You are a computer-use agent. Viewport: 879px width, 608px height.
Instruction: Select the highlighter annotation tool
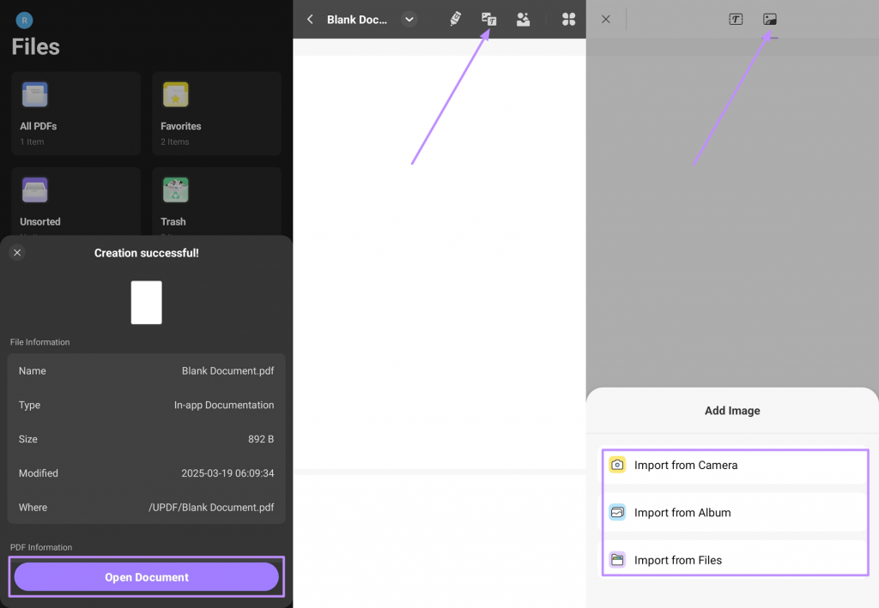click(x=456, y=19)
